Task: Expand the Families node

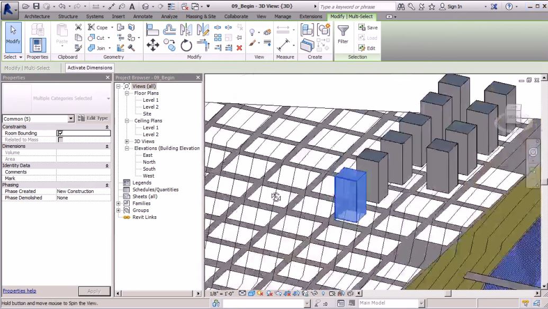Action: tap(119, 204)
